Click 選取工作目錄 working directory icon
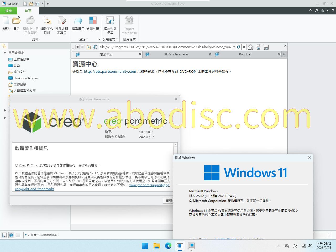The height and width of the screenshot is (252, 336). pos(47,21)
